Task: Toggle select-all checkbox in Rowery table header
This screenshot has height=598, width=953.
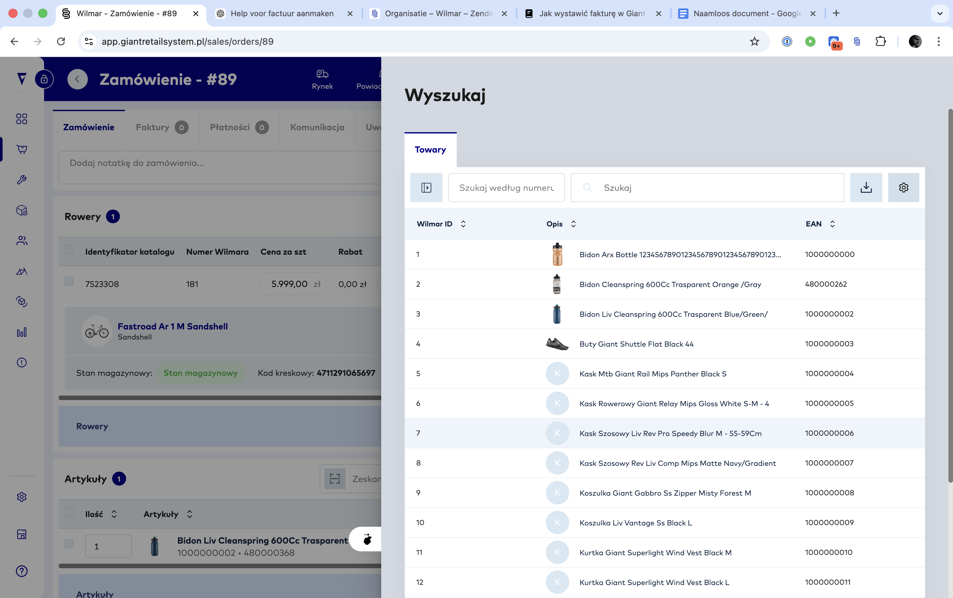Action: click(69, 249)
